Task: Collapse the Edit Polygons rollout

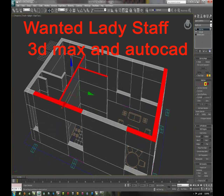Action: 203,129
